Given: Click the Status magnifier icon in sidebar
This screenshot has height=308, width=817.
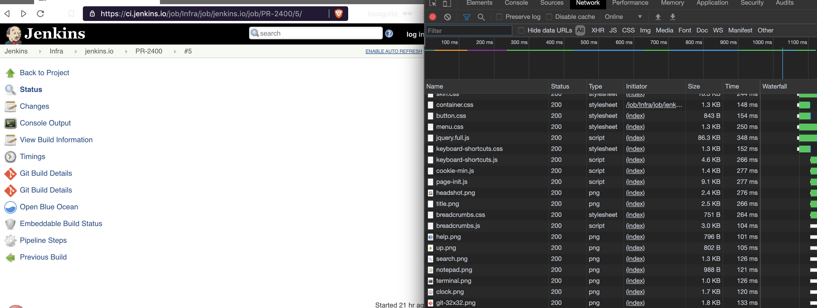Looking at the screenshot, I should (x=10, y=90).
